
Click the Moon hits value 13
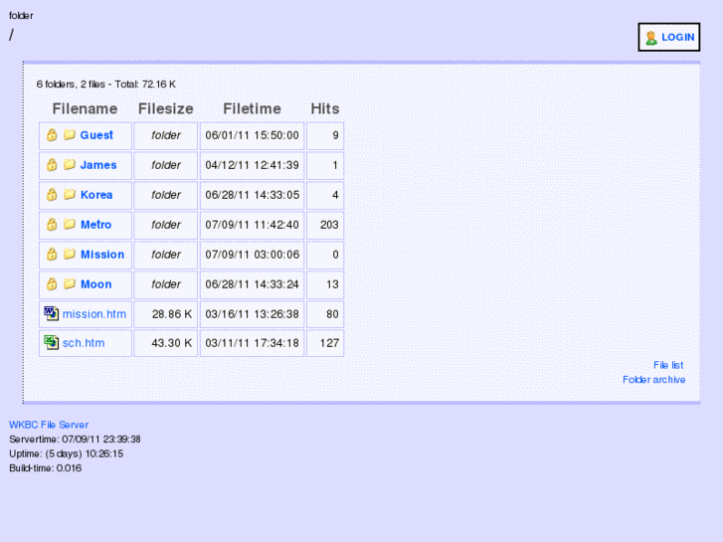click(x=332, y=284)
